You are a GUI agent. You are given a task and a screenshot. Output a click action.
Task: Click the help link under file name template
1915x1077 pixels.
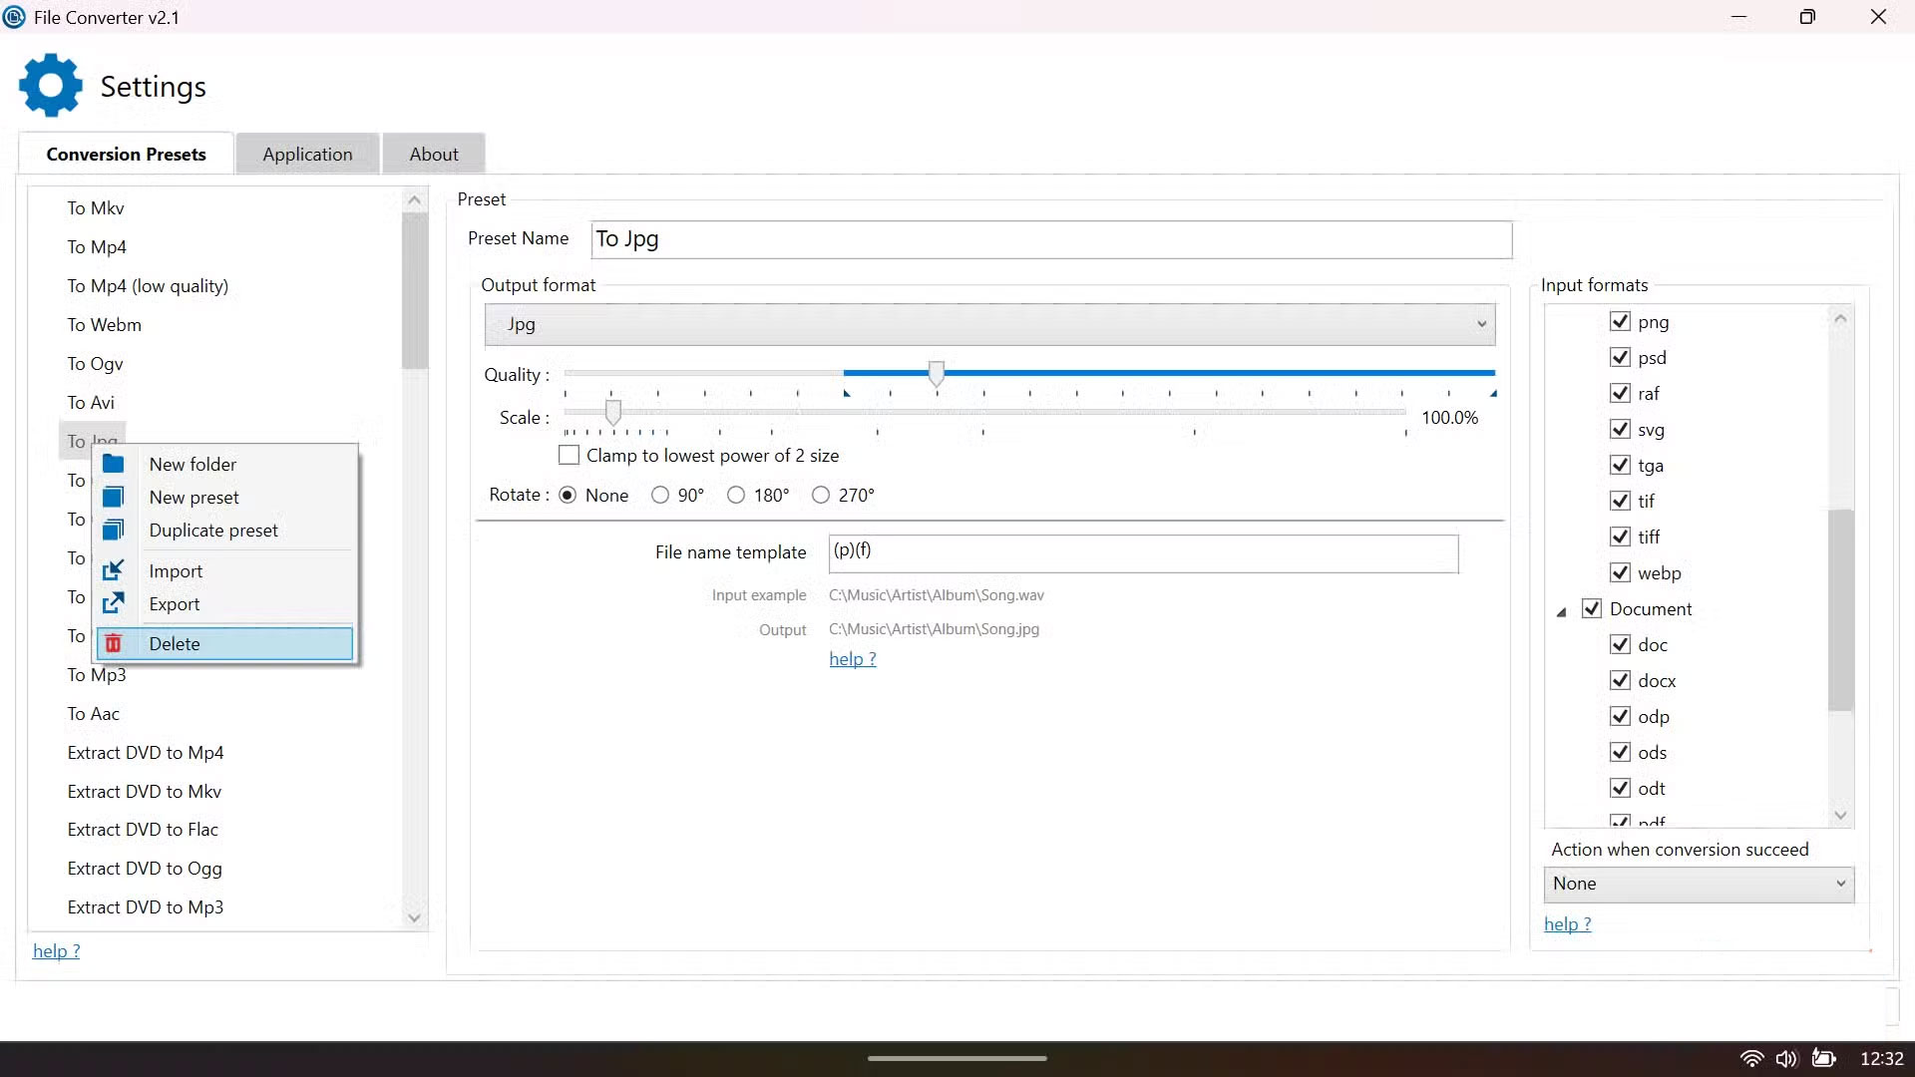[x=852, y=659]
